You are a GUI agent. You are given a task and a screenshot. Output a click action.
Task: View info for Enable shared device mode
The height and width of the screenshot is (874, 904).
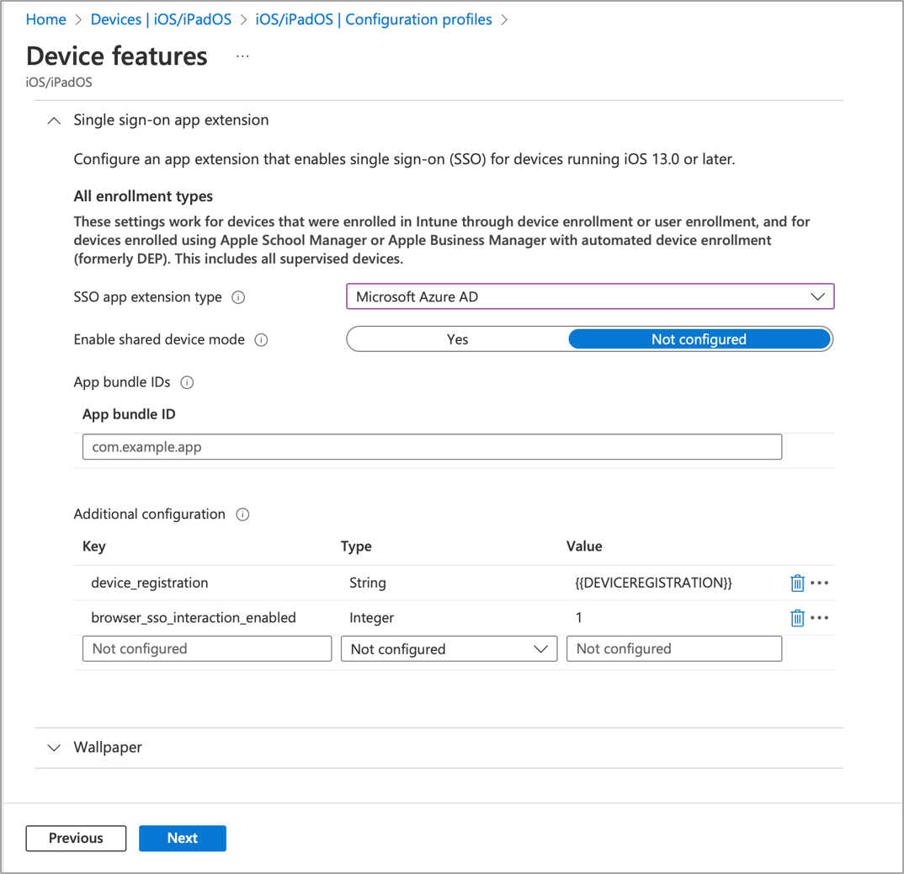click(262, 339)
